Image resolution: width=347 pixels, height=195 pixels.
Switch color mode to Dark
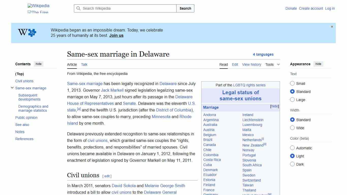tap(292, 164)
